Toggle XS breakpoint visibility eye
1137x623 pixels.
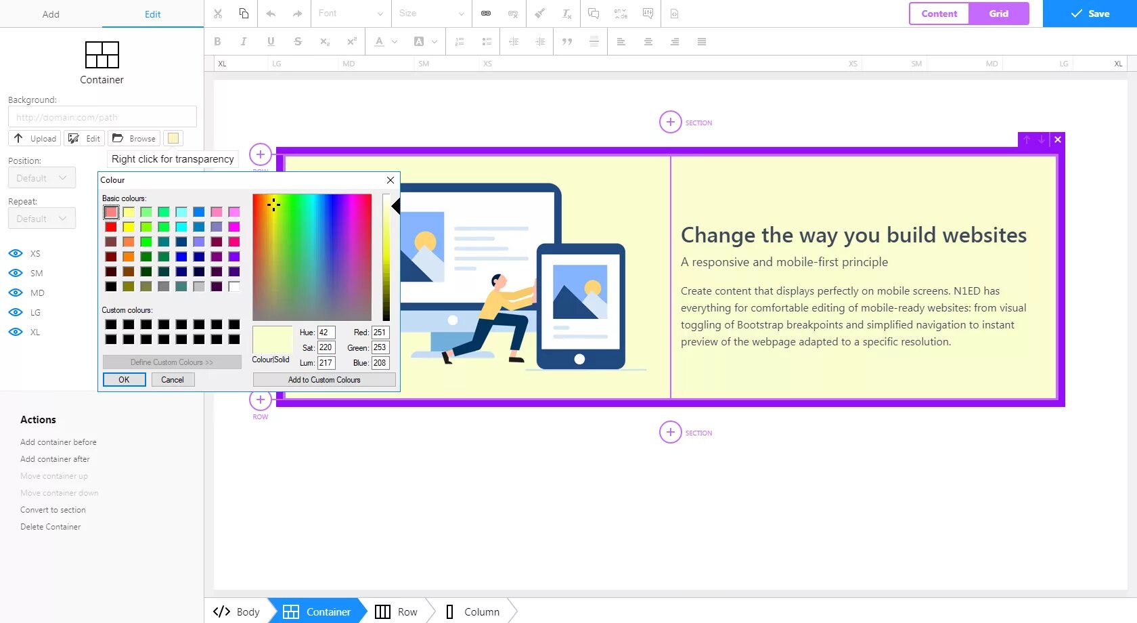[16, 253]
